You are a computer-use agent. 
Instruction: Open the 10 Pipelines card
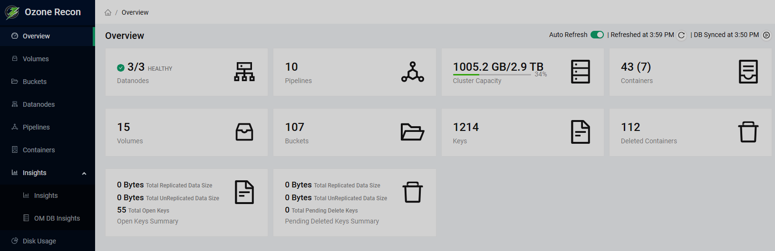coord(355,72)
